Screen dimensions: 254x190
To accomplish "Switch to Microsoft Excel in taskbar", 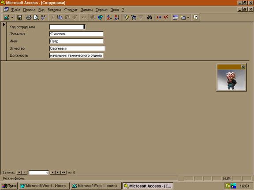I will 96,186.
